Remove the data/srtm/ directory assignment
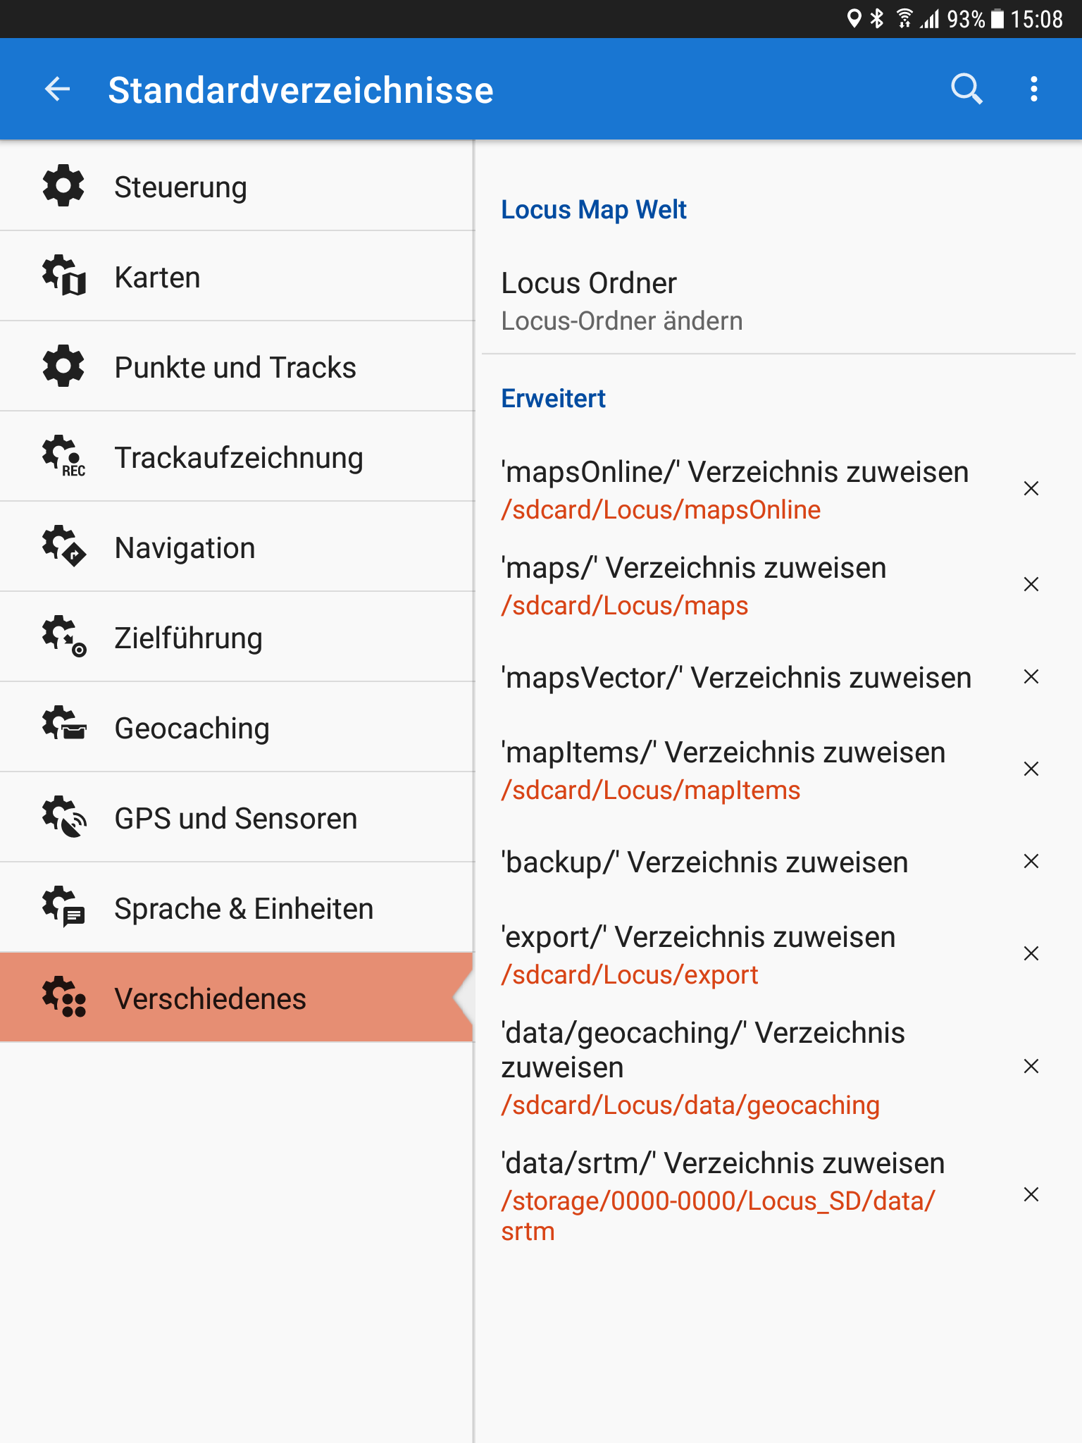Screen dimensions: 1082x1443 click(1031, 1195)
